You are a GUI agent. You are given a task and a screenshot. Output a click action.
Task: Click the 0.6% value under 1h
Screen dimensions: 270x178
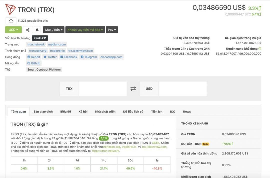coord(24,169)
